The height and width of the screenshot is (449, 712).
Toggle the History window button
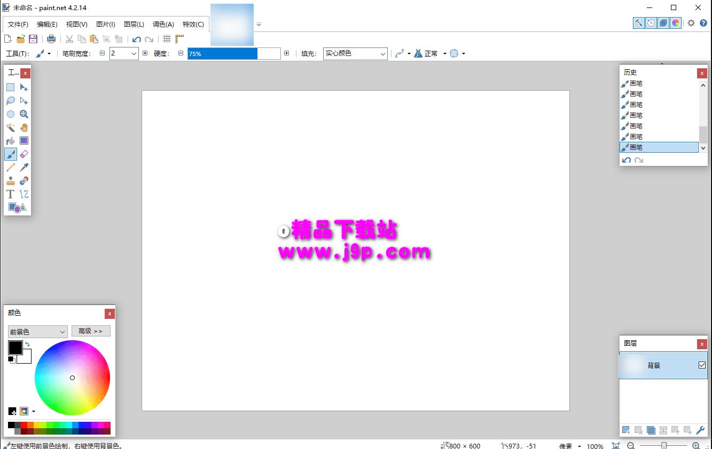click(x=651, y=23)
